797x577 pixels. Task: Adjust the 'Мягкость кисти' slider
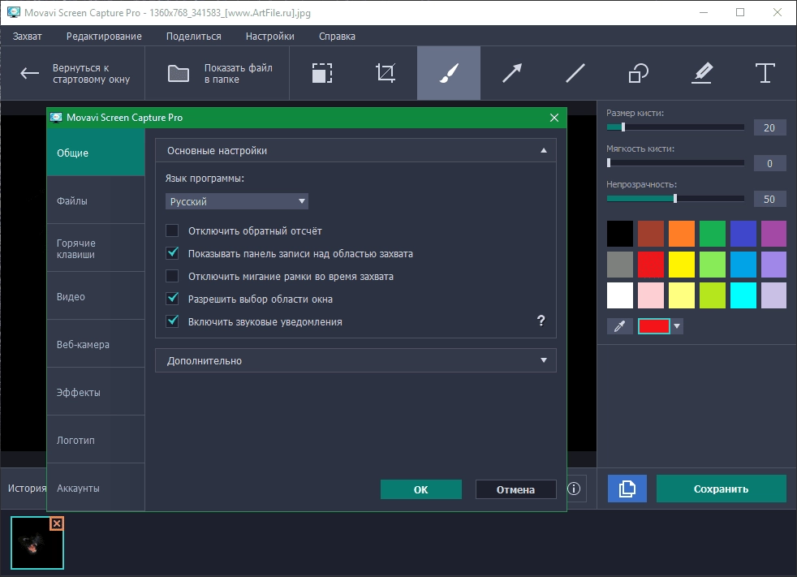click(x=675, y=162)
